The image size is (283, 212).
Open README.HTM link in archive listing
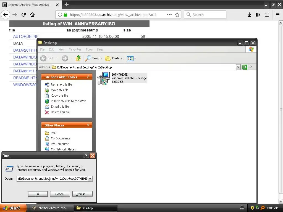click(25, 78)
